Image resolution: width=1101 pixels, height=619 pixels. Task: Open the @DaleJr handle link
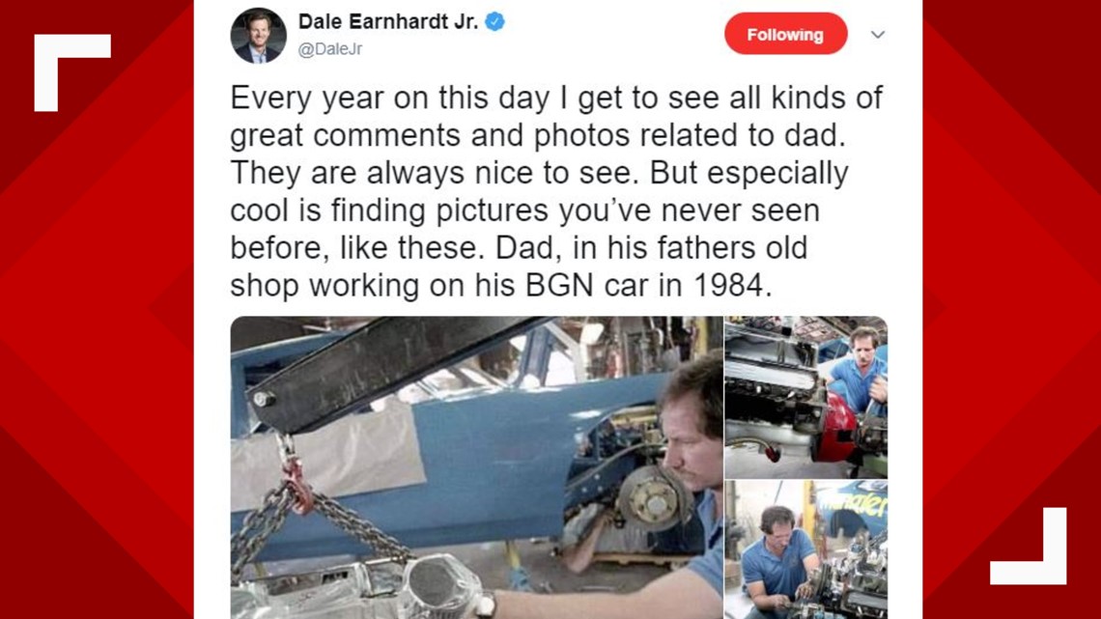(x=330, y=49)
